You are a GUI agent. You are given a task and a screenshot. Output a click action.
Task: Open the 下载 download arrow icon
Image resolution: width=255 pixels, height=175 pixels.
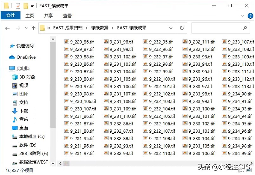(15, 111)
